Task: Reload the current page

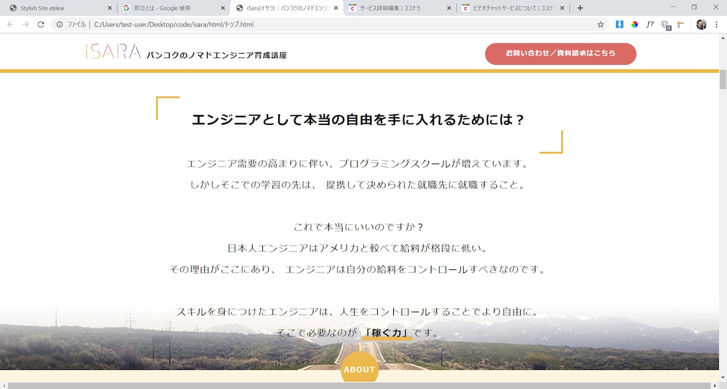Action: (x=41, y=24)
